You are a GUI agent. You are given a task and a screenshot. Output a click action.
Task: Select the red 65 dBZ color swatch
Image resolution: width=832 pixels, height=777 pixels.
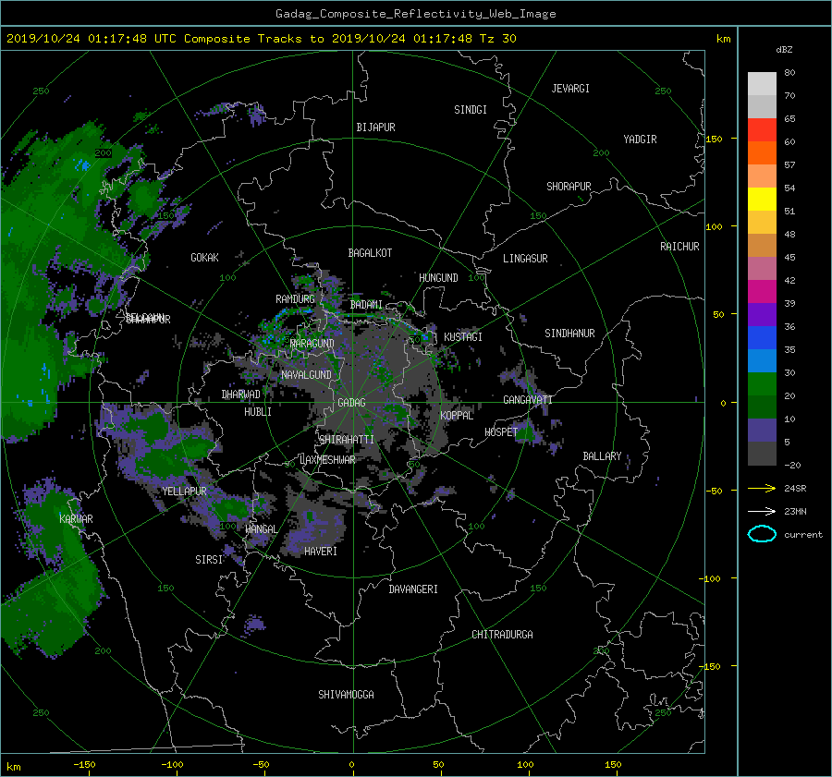click(762, 130)
